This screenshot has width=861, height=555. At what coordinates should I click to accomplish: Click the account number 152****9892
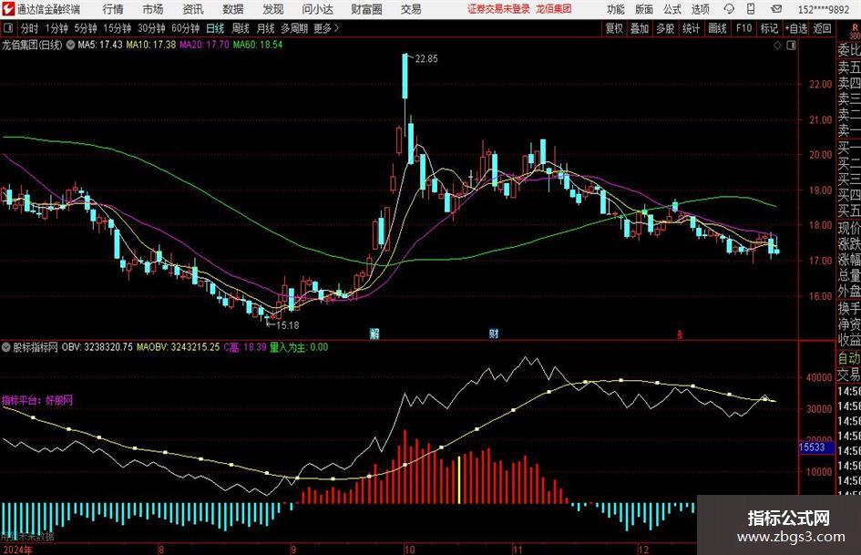tap(824, 9)
